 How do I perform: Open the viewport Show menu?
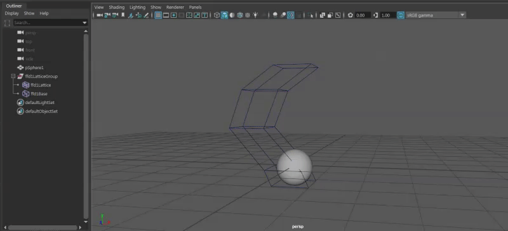pyautogui.click(x=156, y=7)
